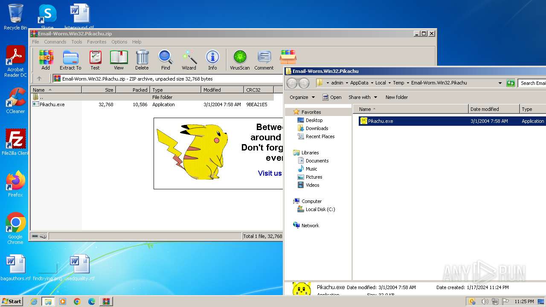Open Chrome from the taskbar
Image resolution: width=546 pixels, height=307 pixels.
[77, 301]
